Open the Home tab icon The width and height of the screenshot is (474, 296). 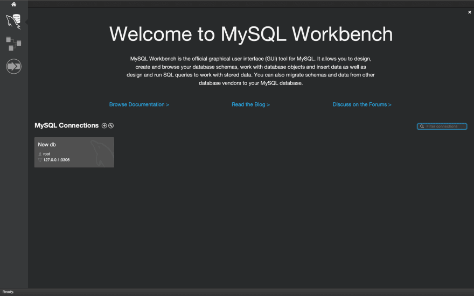(13, 4)
